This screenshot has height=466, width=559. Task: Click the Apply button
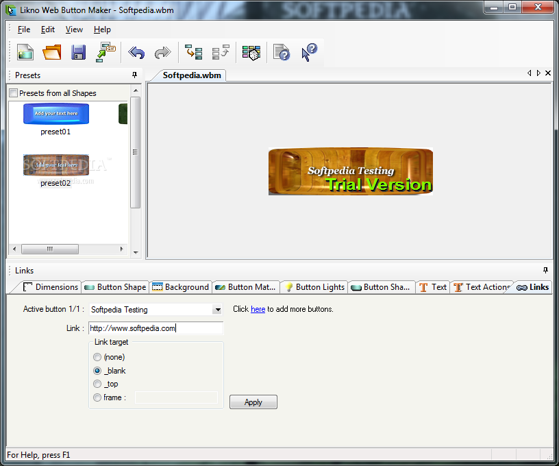(253, 402)
